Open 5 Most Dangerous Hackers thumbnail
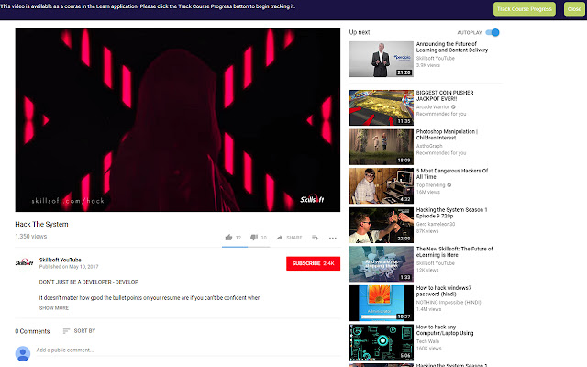This screenshot has height=367, width=587. 382,185
